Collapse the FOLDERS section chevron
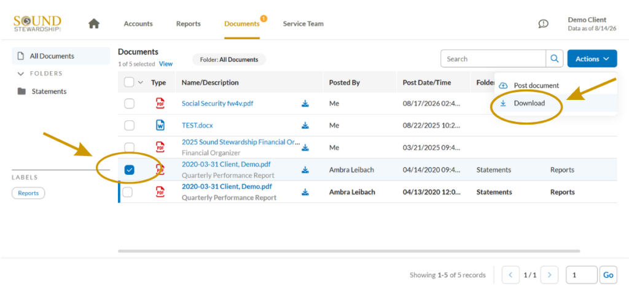 point(21,74)
